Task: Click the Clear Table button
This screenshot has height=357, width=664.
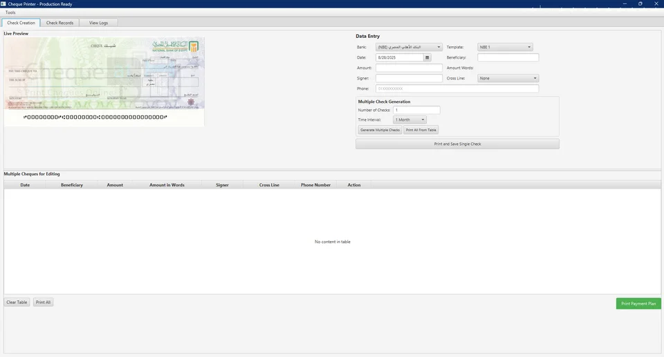Action: [x=17, y=302]
